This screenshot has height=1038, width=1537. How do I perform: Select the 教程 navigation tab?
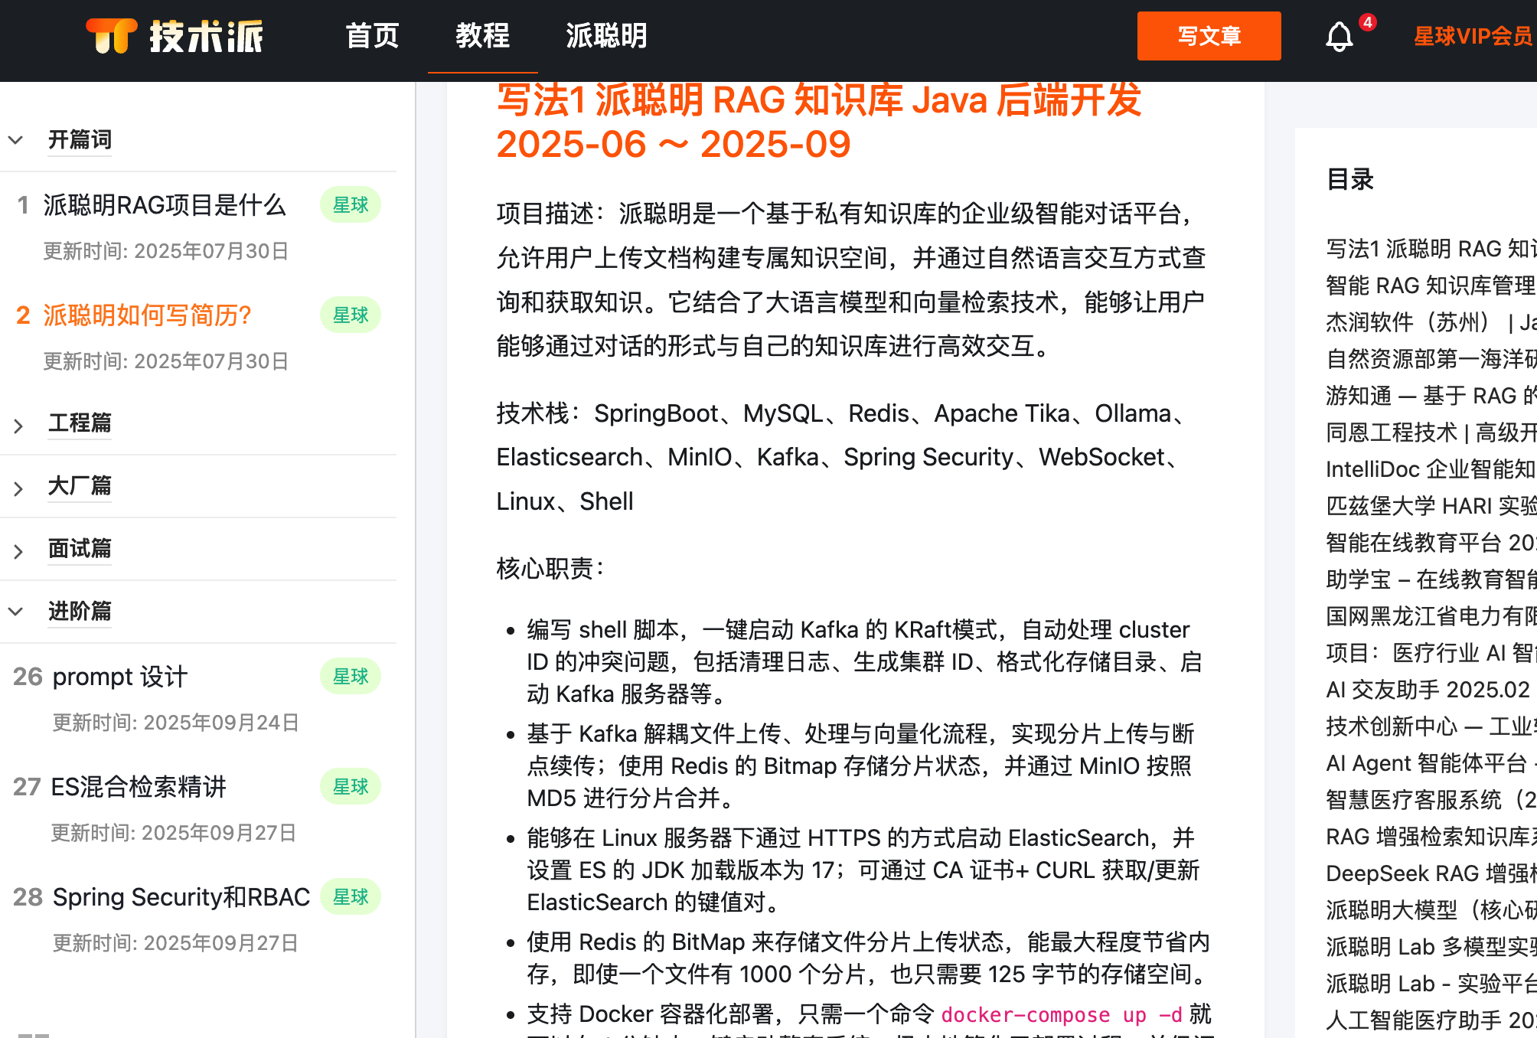coord(482,36)
